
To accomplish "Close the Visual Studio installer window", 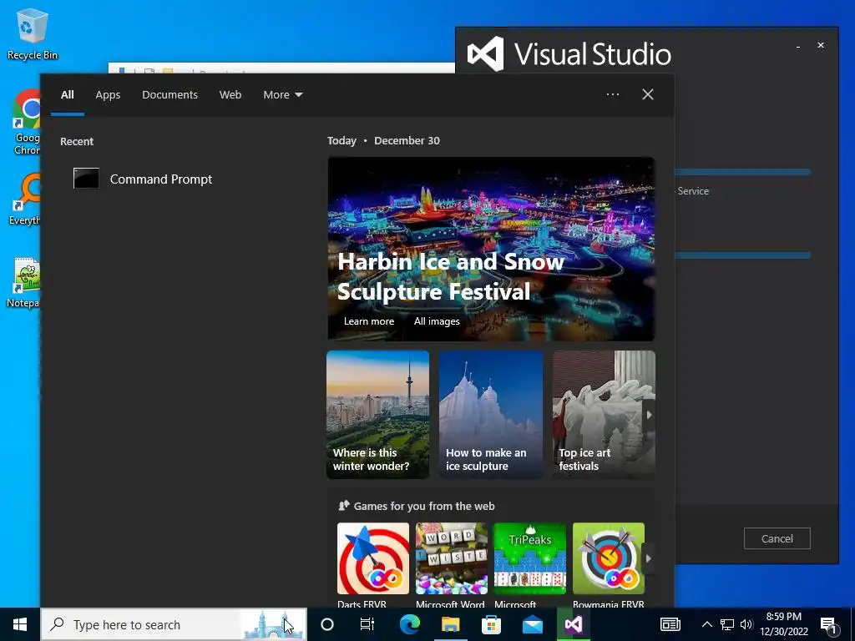I will tap(821, 45).
